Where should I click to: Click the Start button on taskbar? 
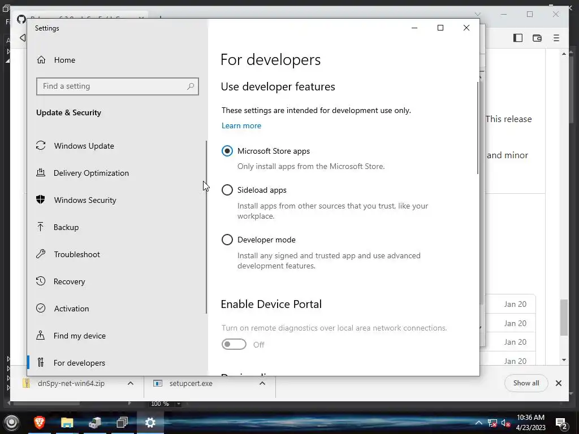point(11,423)
